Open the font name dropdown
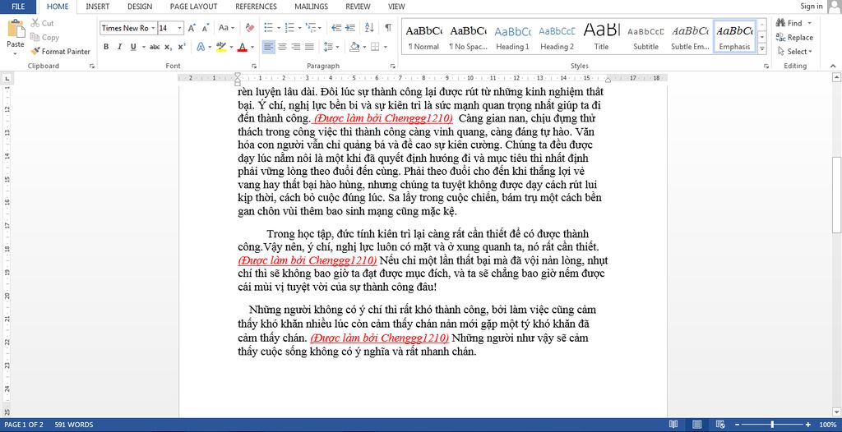 coord(154,28)
